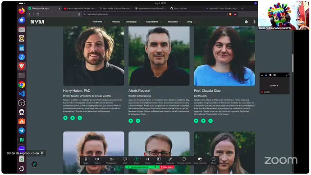Launch Google Chrome from the dock
The image size is (311, 175).
click(22, 85)
